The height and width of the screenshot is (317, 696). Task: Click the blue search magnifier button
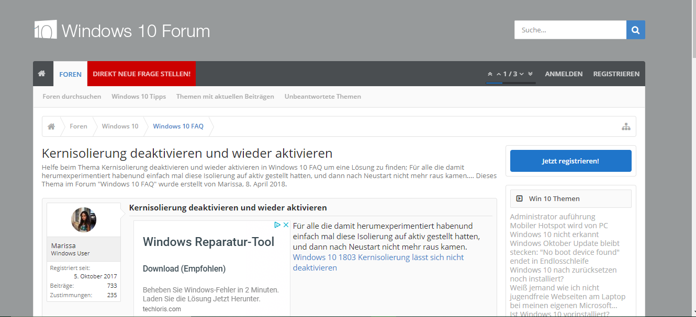(x=636, y=30)
